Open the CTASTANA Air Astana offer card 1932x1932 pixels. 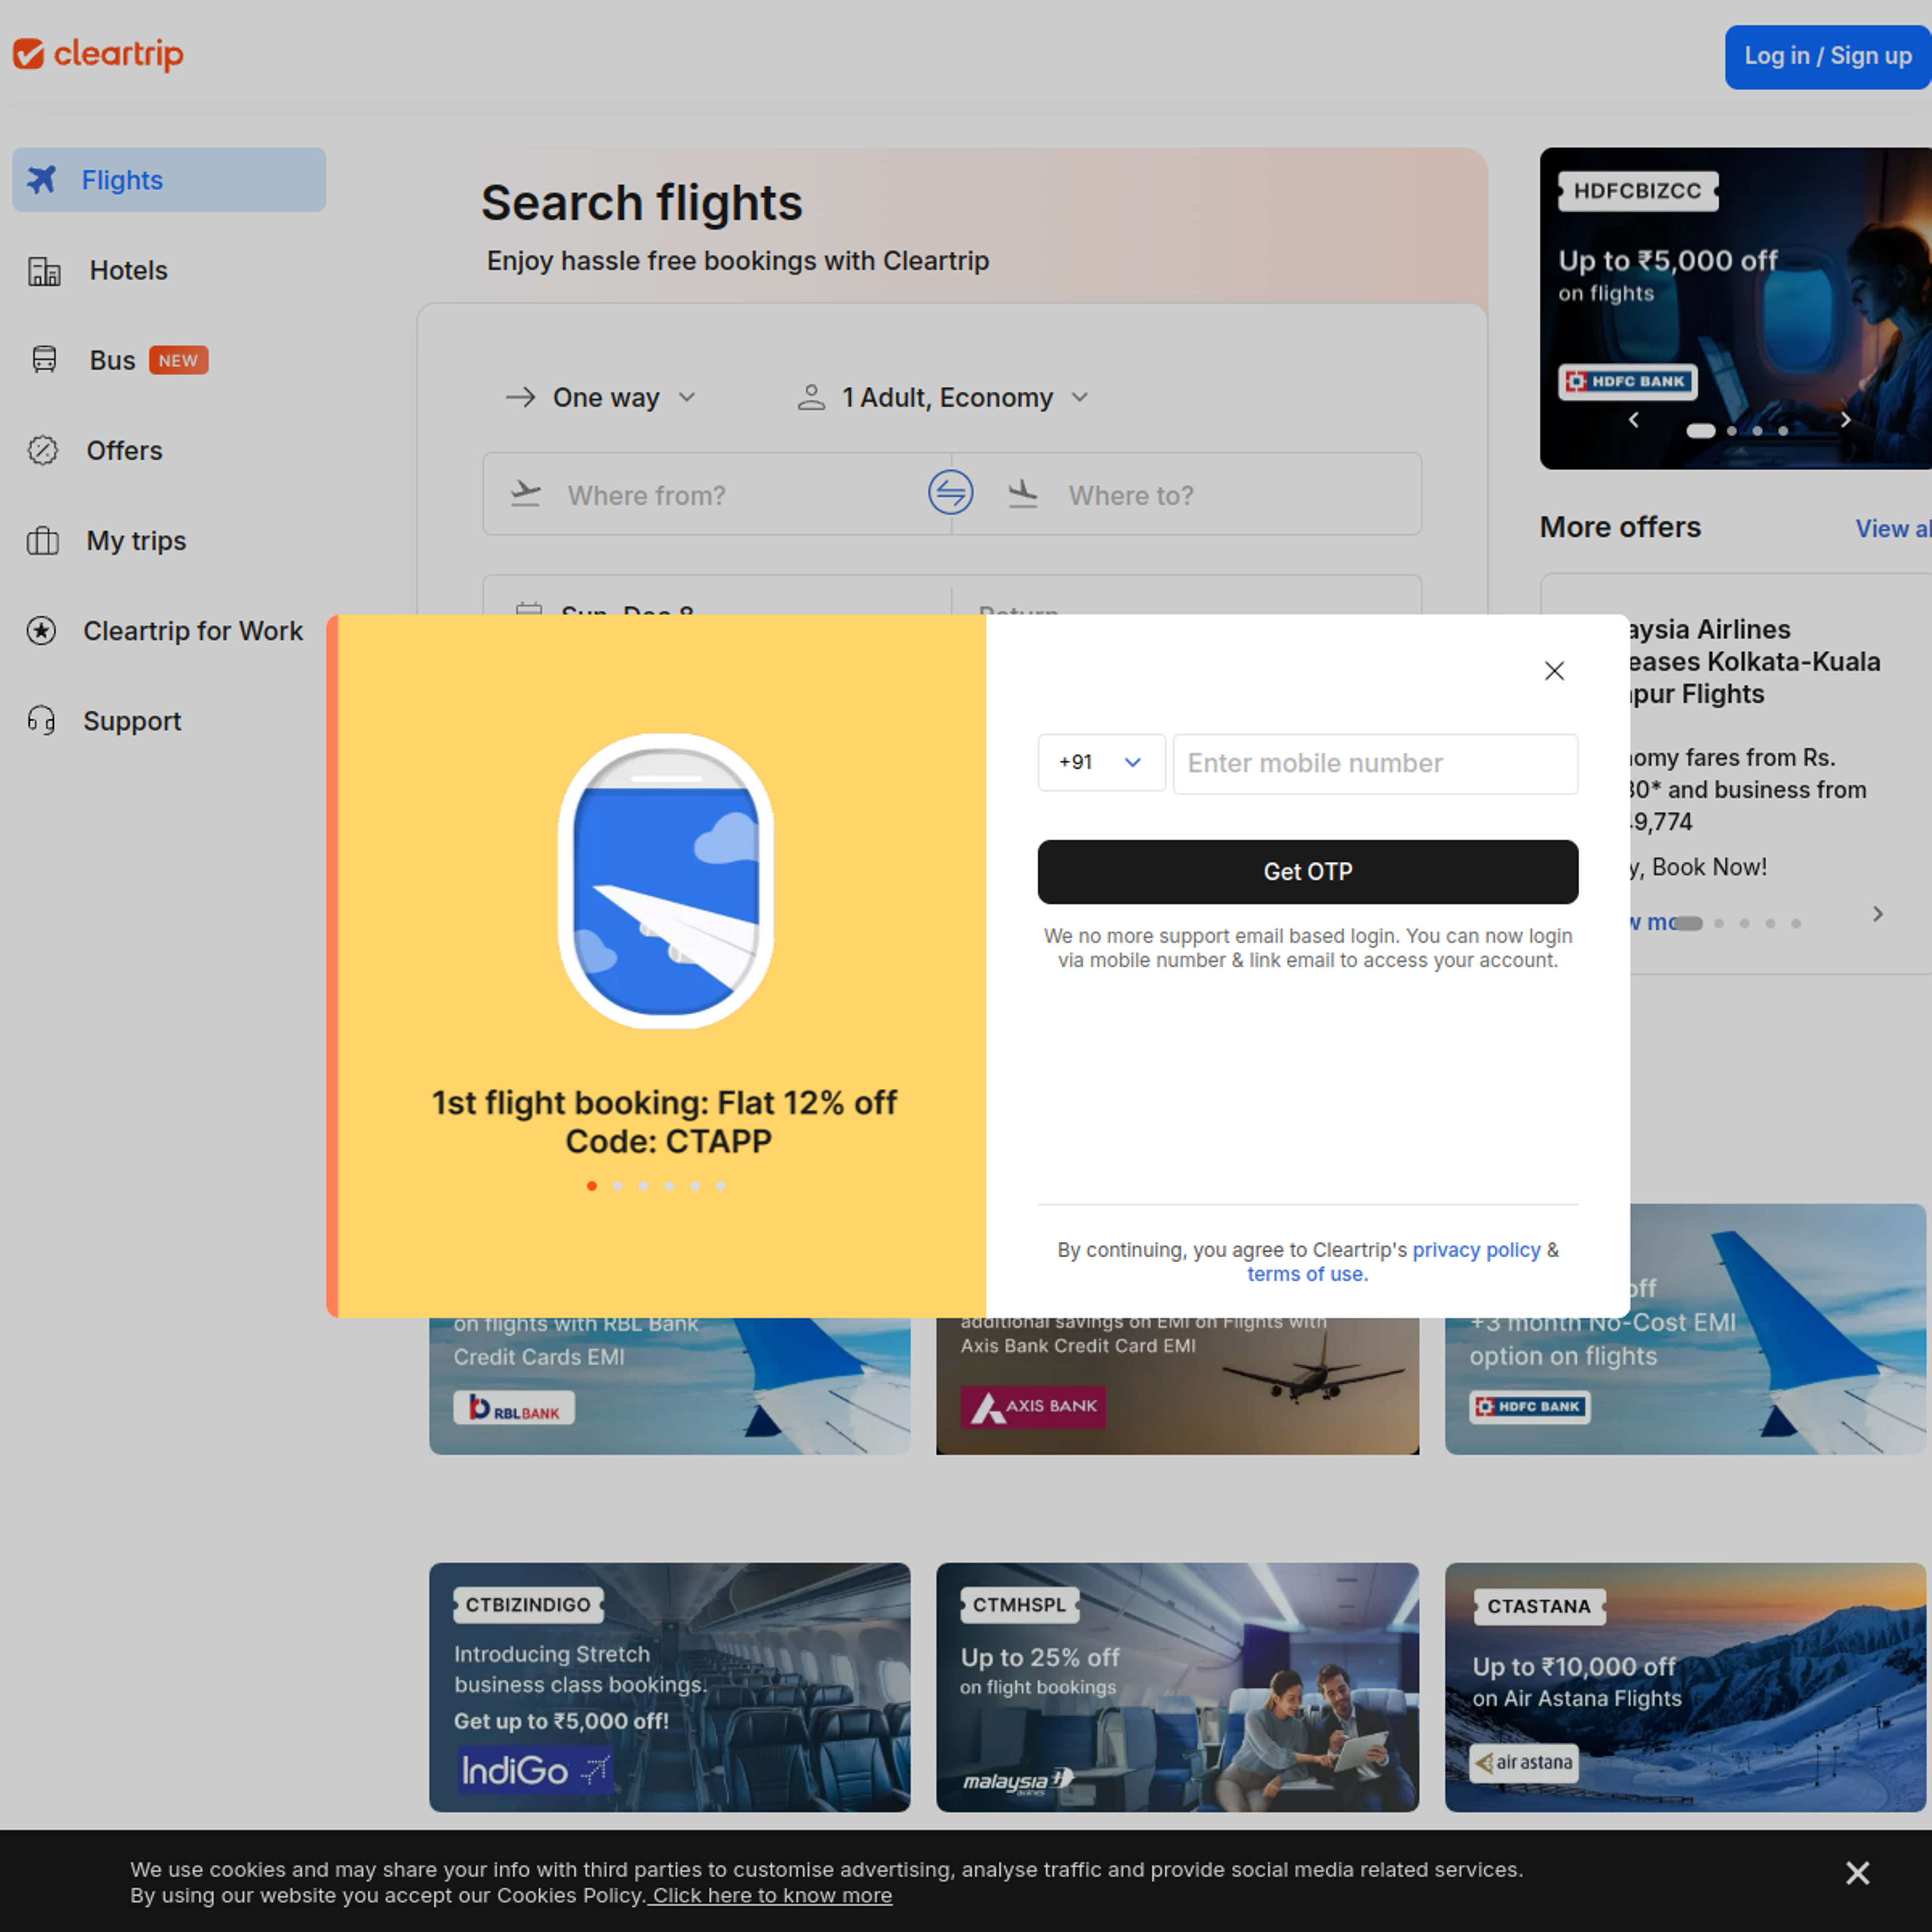pyautogui.click(x=1685, y=1687)
